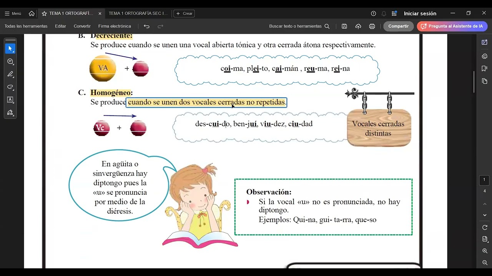Image resolution: width=492 pixels, height=276 pixels.
Task: Zoom in on the document
Action: 485,251
